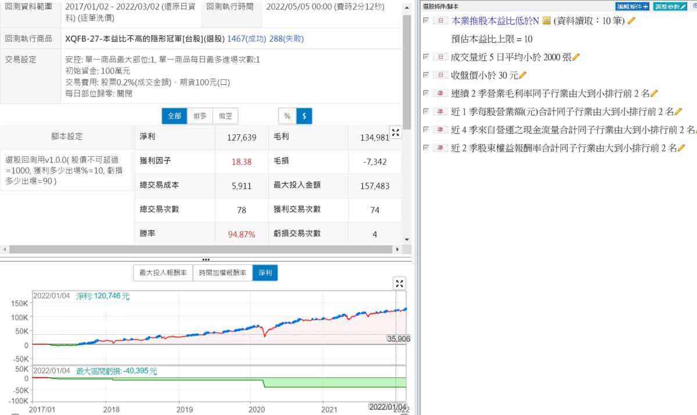Click the three-dot panel splitter handle
Image resolution: width=697 pixels, height=415 pixels.
click(206, 259)
